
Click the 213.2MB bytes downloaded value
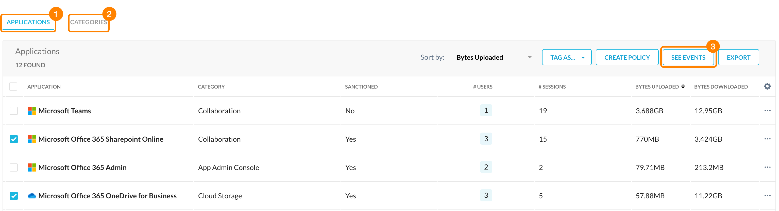coord(709,167)
